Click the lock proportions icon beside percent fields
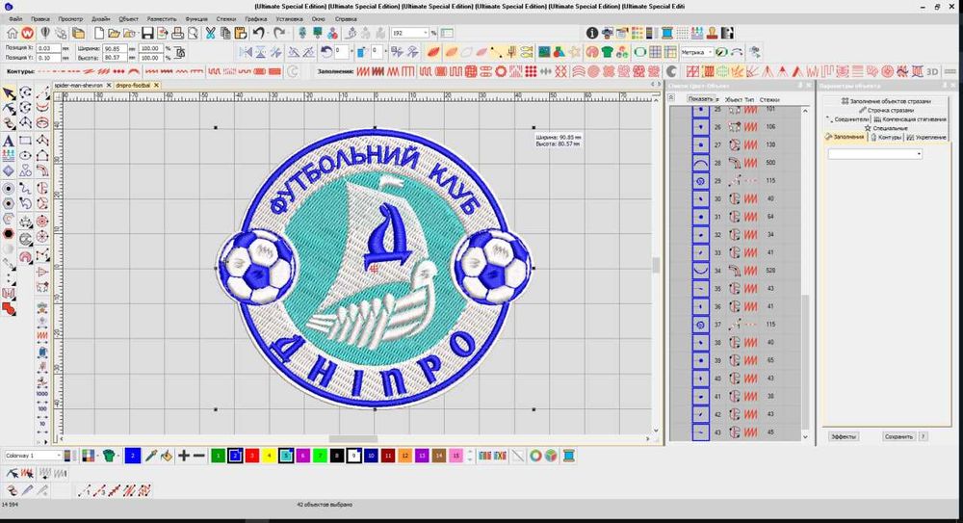 tap(180, 53)
